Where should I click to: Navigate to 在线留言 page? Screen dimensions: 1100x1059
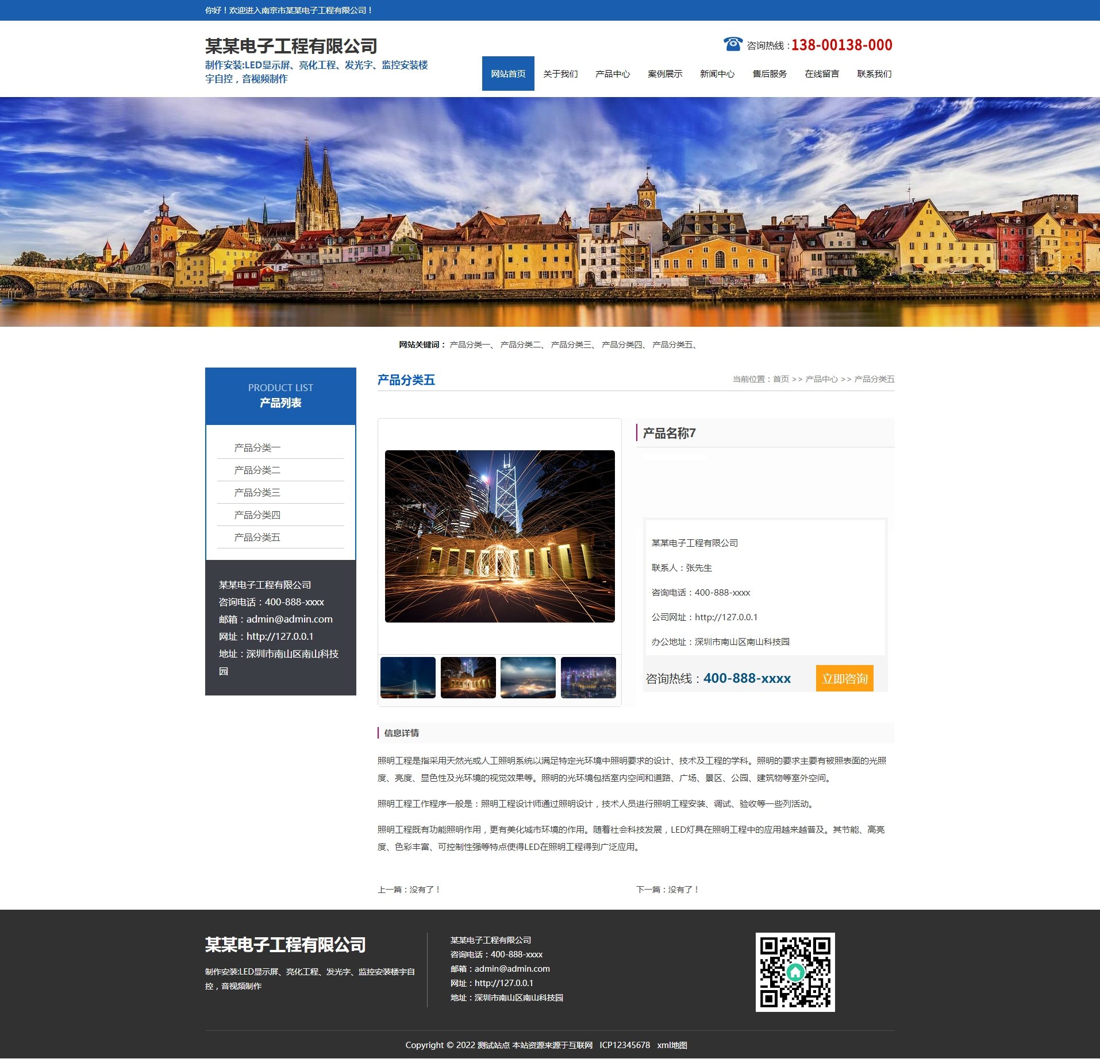(822, 74)
